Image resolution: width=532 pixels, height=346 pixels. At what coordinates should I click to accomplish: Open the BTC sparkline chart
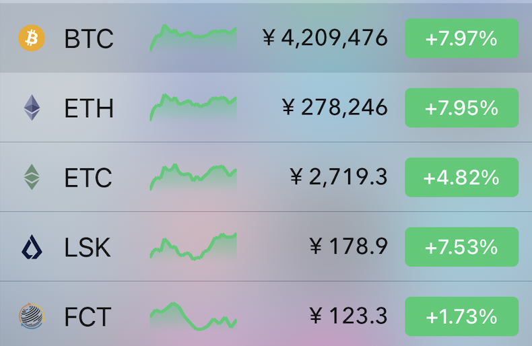[x=193, y=38]
